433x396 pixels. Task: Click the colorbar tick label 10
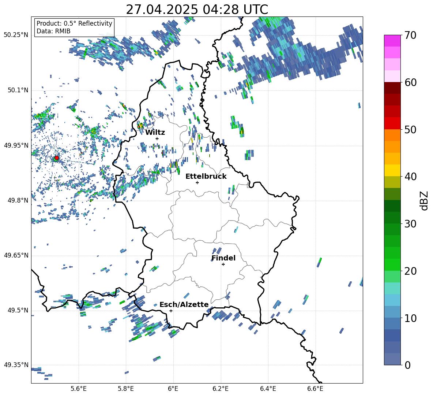[410, 318]
